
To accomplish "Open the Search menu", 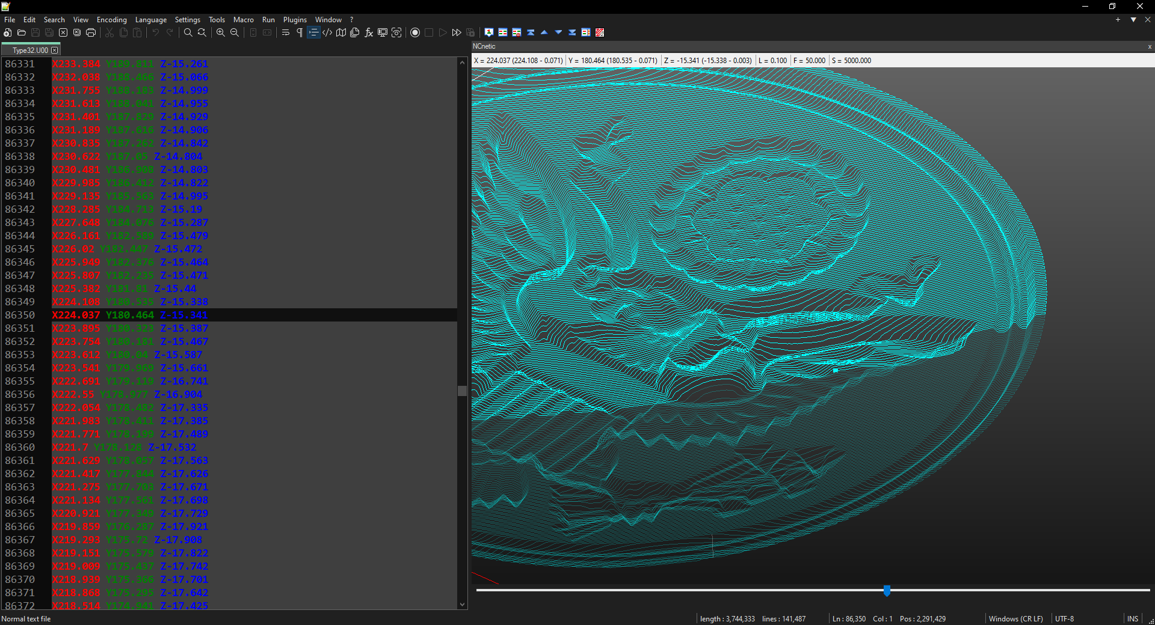I will coord(54,20).
